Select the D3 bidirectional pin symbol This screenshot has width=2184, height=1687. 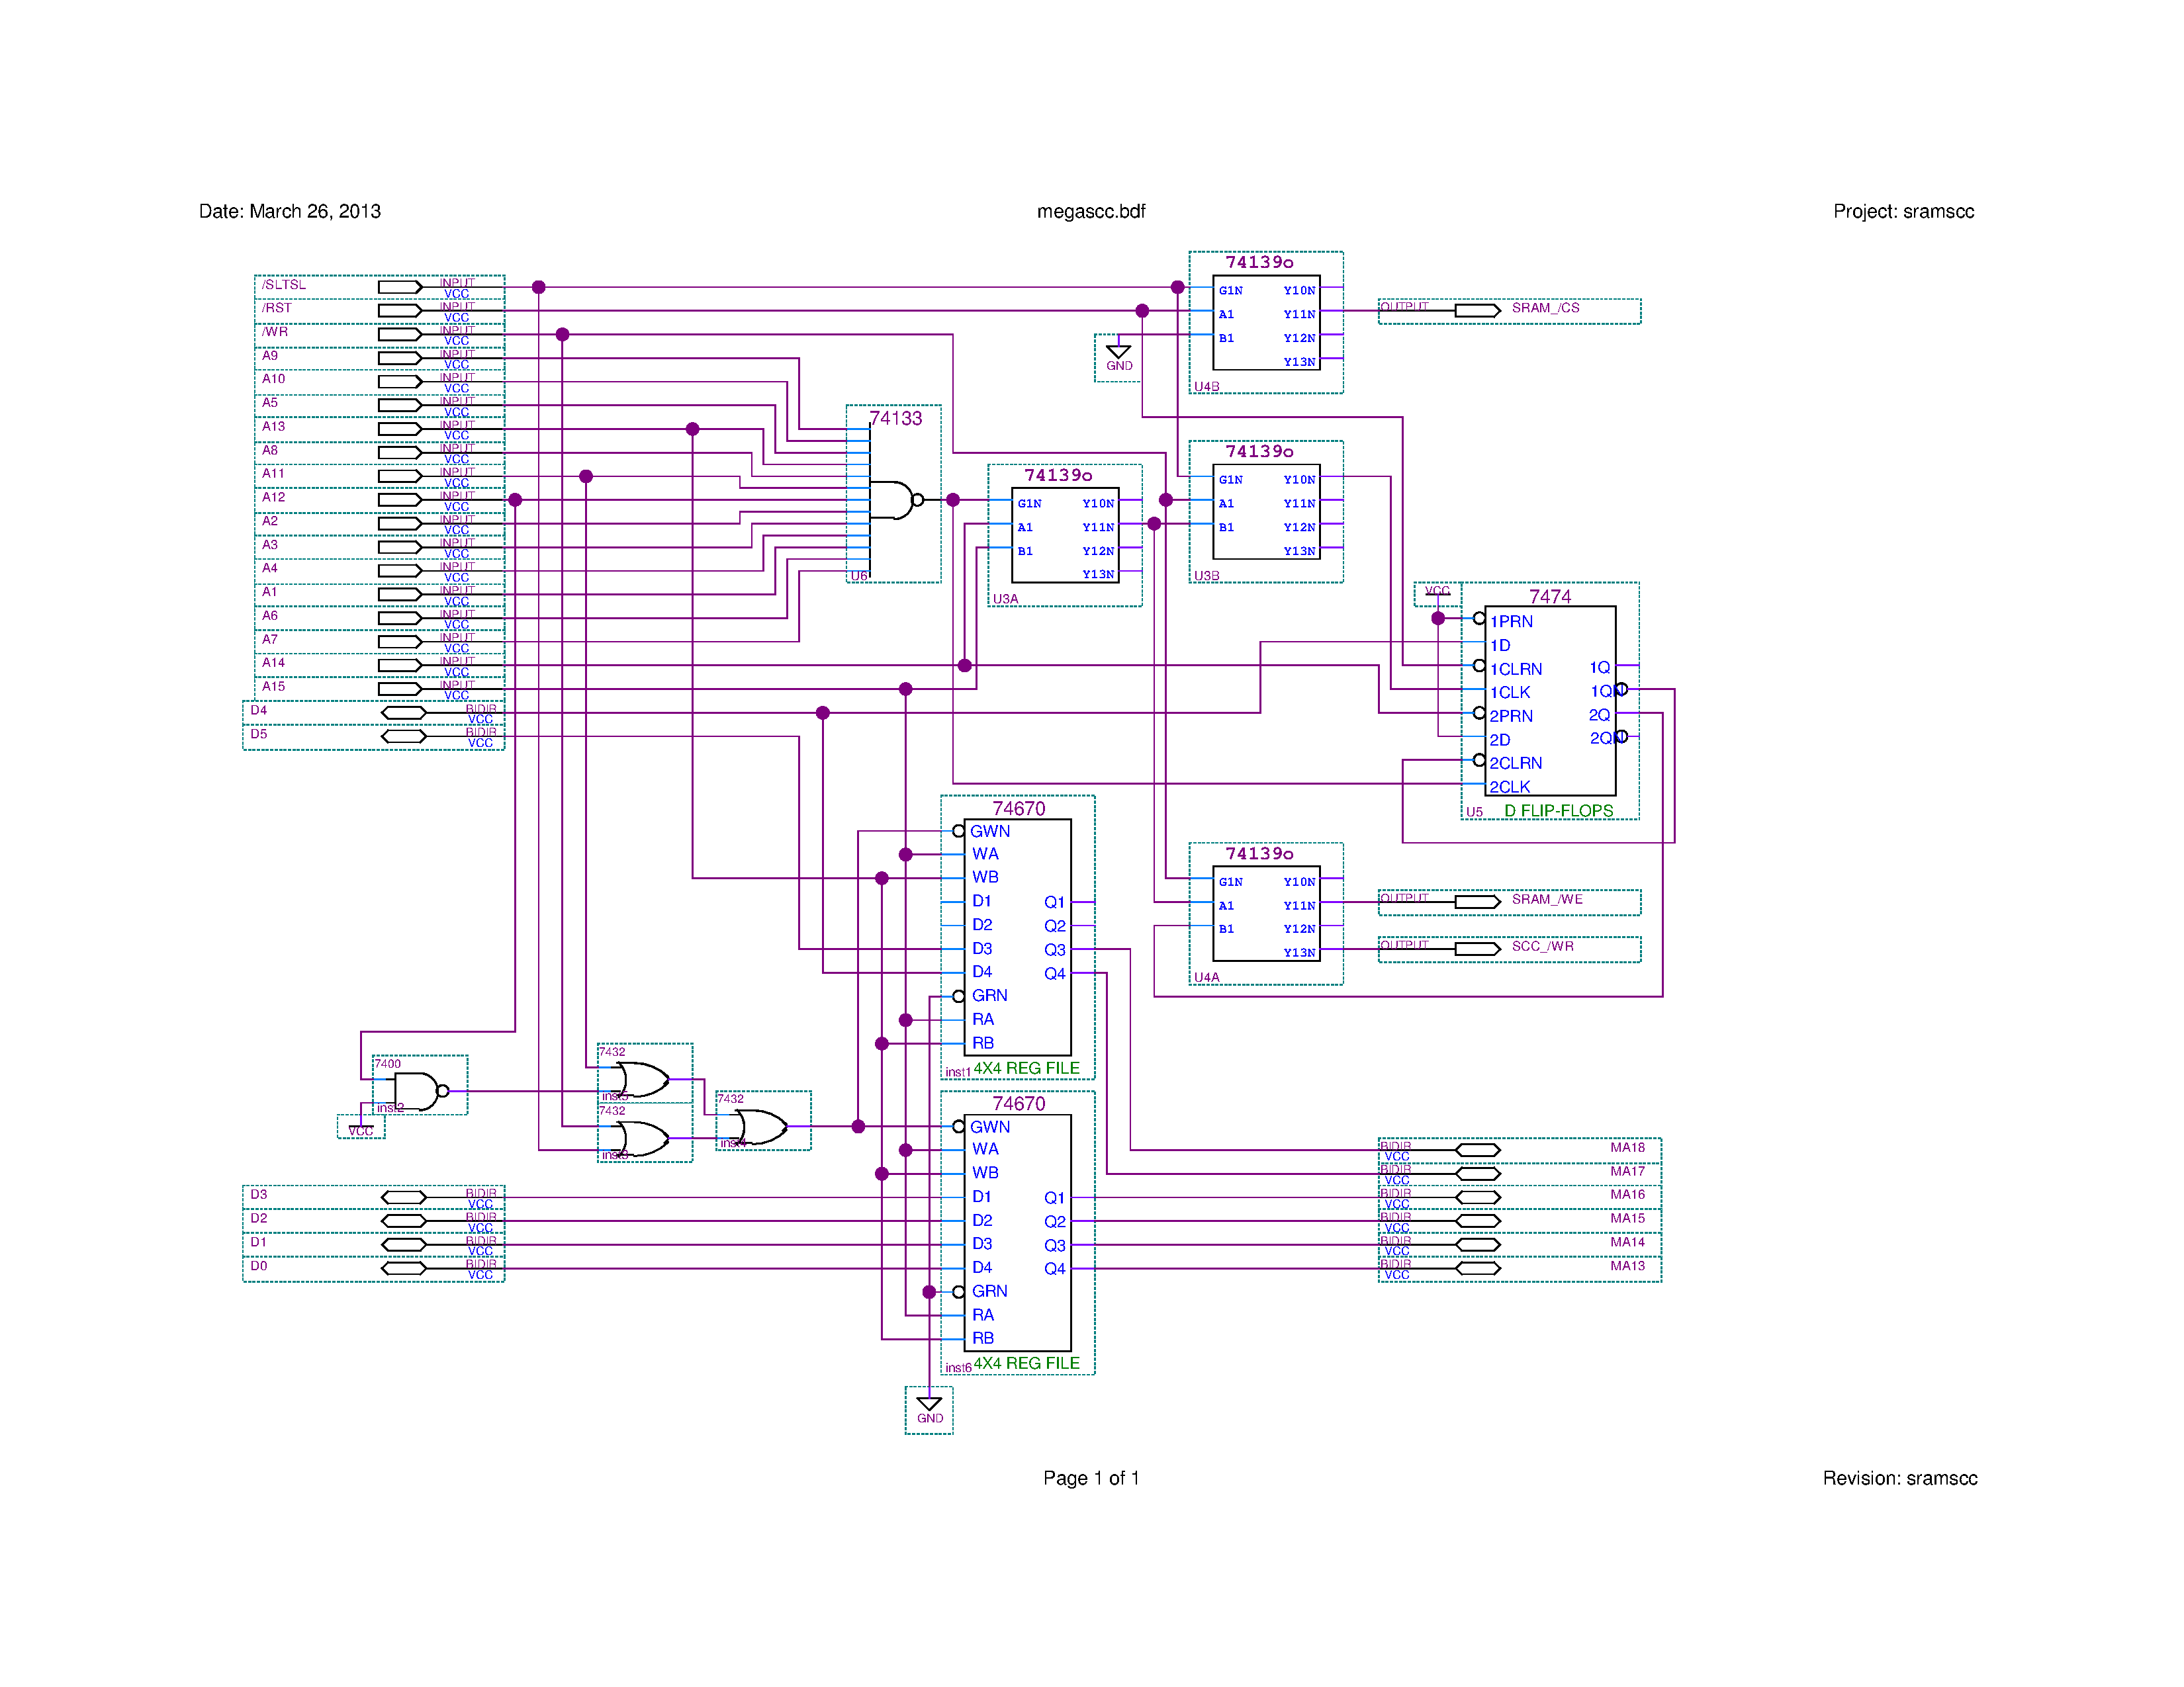pyautogui.click(x=404, y=1197)
